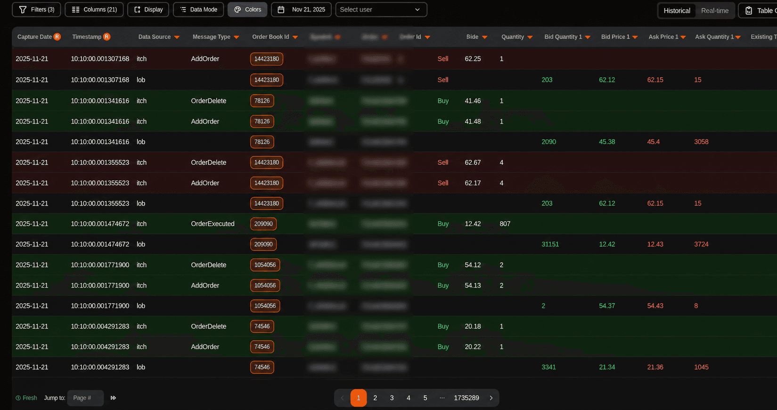
Task: Open the Data Source column filter arrow
Action: pos(177,37)
